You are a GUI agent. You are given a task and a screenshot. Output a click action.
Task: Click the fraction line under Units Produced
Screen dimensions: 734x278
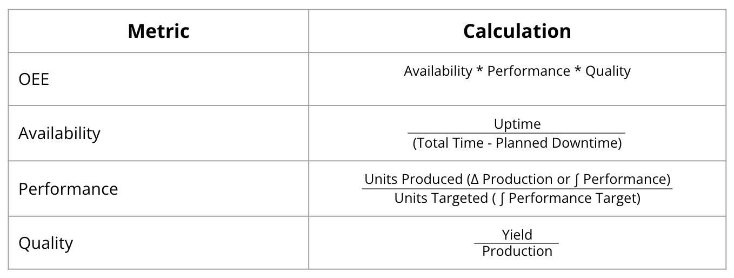(517, 189)
